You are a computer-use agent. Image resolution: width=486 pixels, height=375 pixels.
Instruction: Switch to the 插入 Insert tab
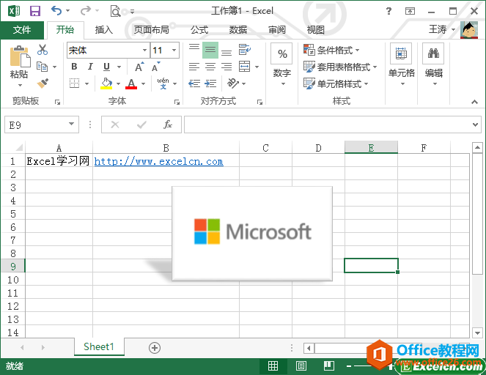[104, 30]
